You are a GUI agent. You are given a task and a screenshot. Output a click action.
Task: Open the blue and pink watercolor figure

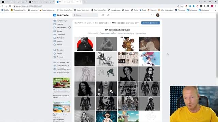coord(150,59)
